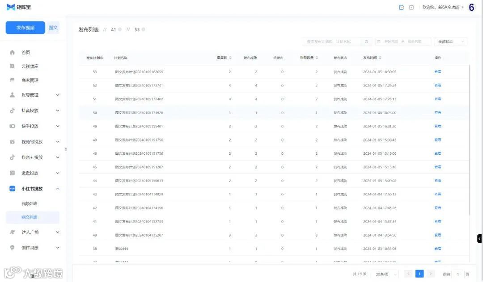Click the 开始日期 start date field
This screenshot has height=282, width=483.
pos(391,42)
